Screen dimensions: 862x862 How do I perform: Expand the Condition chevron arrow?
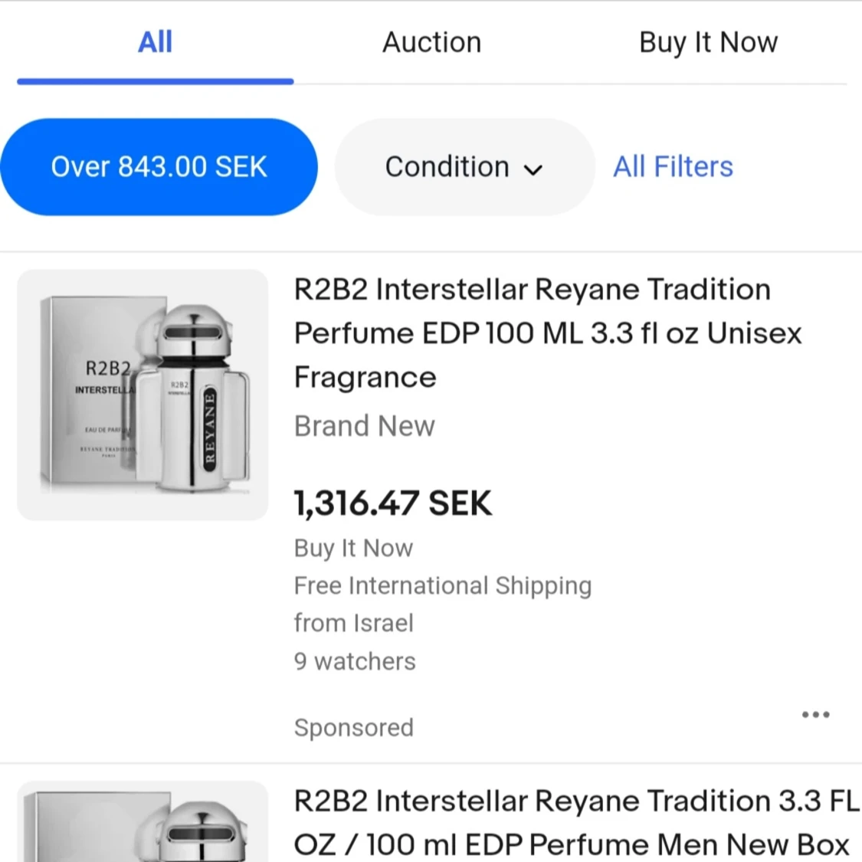tap(535, 170)
